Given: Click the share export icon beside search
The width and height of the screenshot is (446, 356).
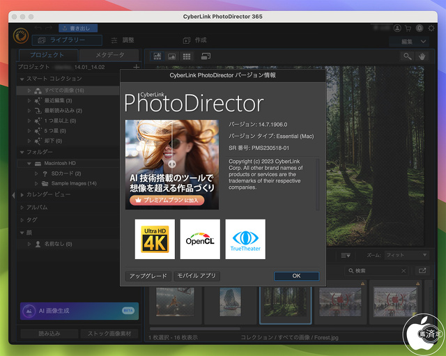Looking at the screenshot, I should click(422, 271).
